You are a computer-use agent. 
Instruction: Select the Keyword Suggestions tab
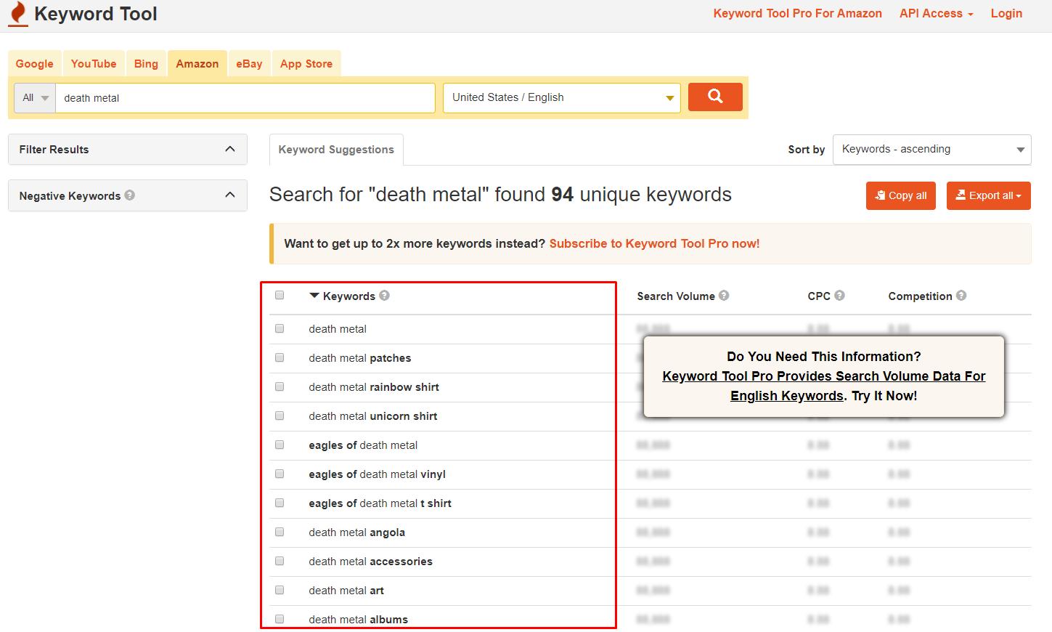click(336, 150)
